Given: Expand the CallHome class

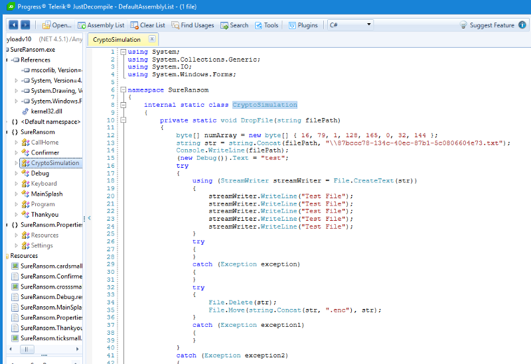Looking at the screenshot, I should click(16, 143).
